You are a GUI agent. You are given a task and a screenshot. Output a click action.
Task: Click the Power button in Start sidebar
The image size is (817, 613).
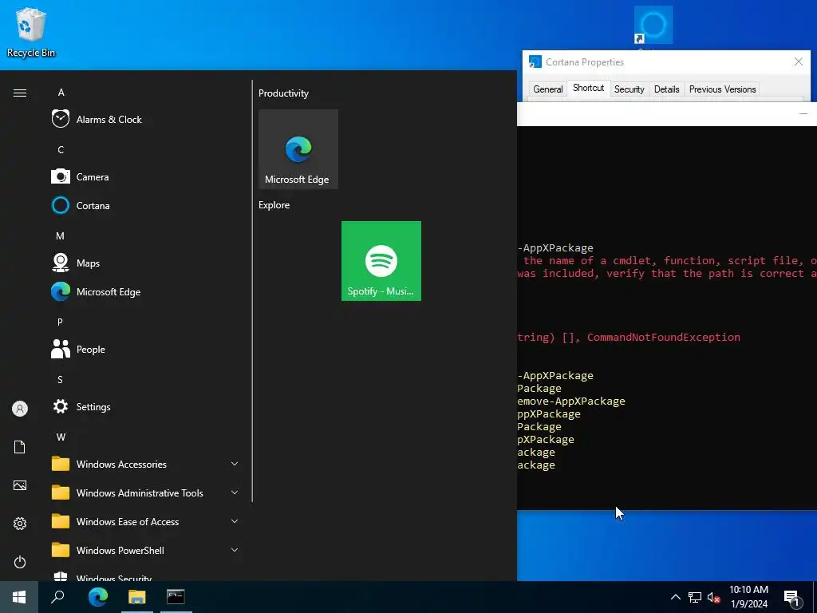[20, 562]
